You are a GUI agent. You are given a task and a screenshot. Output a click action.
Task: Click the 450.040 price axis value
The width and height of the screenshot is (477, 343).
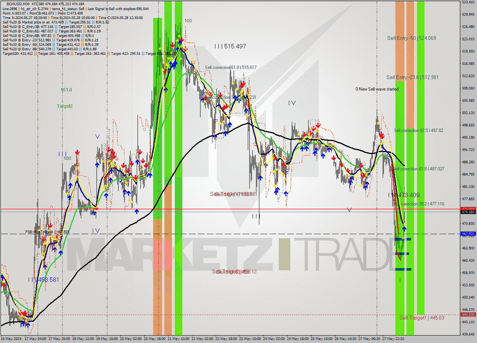click(x=468, y=297)
